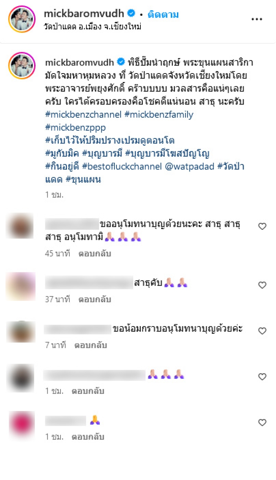The width and height of the screenshot is (276, 480).
Task: Open hashtag #mickbenzfamily
Action: click(159, 115)
